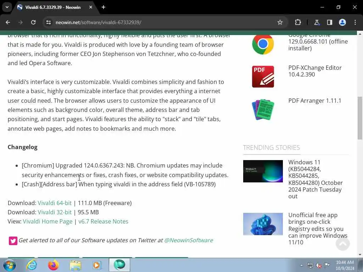Open Chrome three-dot menu
The height and width of the screenshot is (272, 363).
(x=355, y=22)
